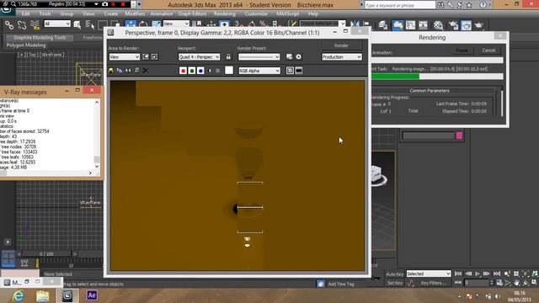
Task: Click the Select and Scale tool
Action: pos(156,24)
